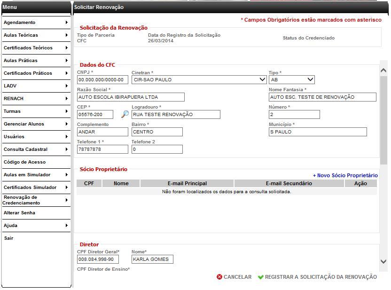Click the CEP input field
Viewport: 391px width, 290px height.
[x=95, y=115]
